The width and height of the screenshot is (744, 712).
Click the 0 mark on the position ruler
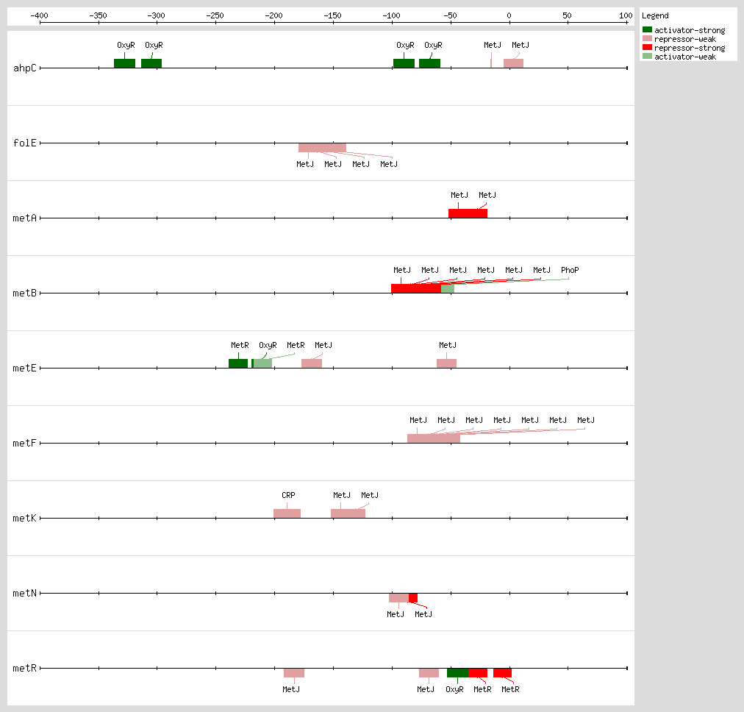509,15
